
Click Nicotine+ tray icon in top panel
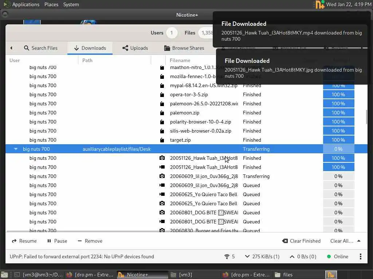(x=319, y=4)
